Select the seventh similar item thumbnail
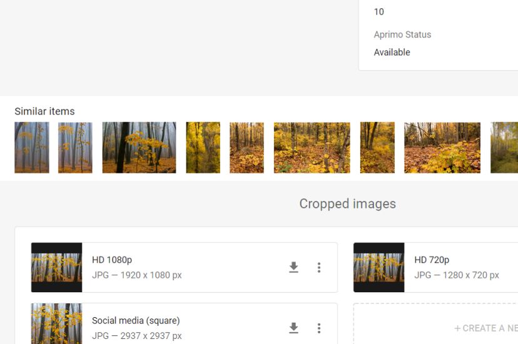Screen dimensions: 518x344 click(377, 148)
